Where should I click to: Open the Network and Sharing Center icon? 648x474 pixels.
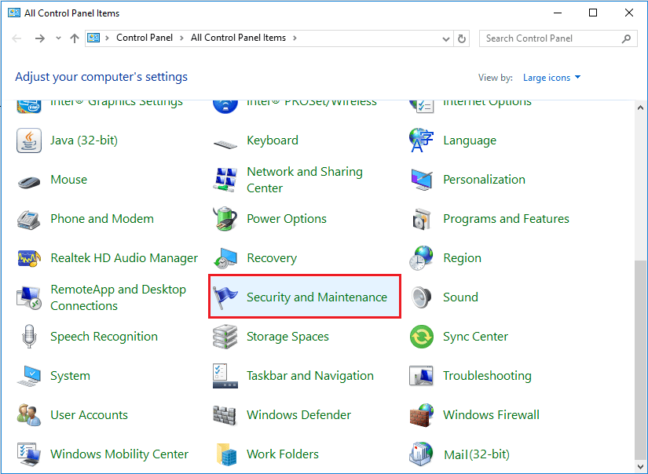click(225, 180)
